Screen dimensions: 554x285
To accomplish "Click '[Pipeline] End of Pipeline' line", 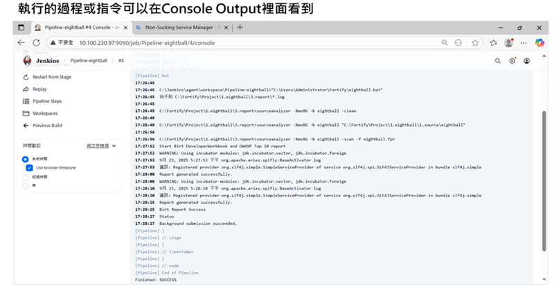I will (166, 273).
